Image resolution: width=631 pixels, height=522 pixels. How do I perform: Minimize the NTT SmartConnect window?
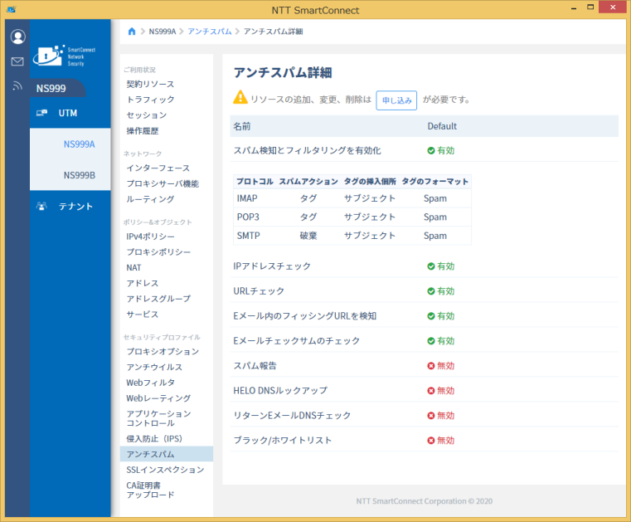(574, 7)
